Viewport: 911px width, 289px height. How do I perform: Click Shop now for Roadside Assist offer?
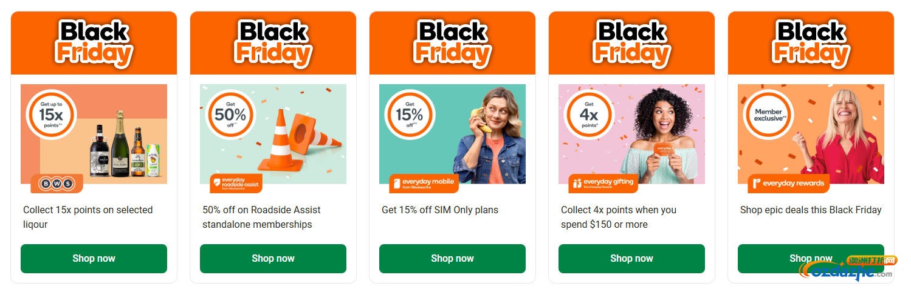coord(273,259)
